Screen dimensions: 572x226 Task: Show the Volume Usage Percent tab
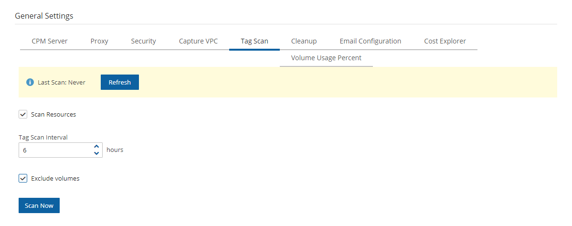[x=326, y=58]
